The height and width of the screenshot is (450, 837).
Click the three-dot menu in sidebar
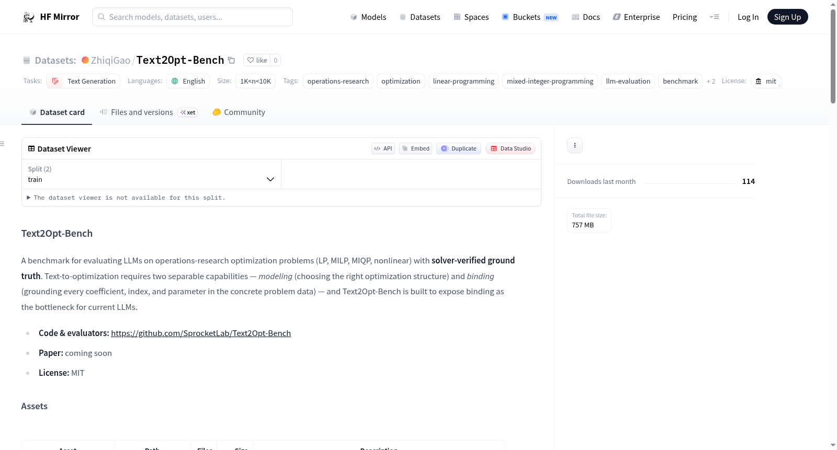(575, 145)
